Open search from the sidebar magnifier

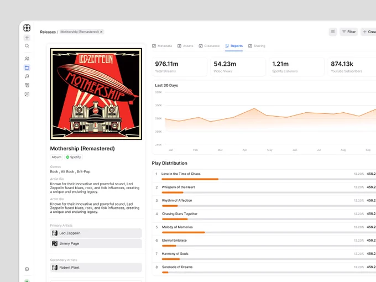[x=27, y=46]
